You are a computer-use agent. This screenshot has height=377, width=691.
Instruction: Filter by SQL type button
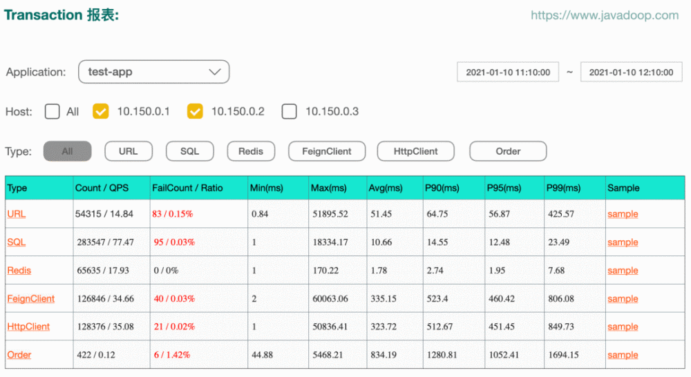[189, 151]
